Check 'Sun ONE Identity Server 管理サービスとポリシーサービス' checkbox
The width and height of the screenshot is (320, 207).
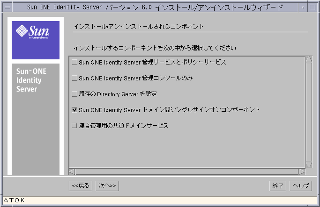point(74,62)
